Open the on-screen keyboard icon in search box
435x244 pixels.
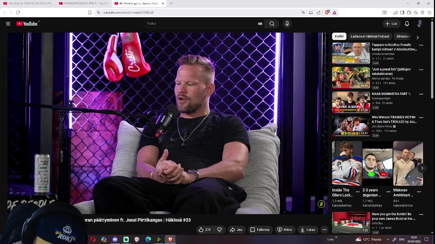pyautogui.click(x=260, y=24)
